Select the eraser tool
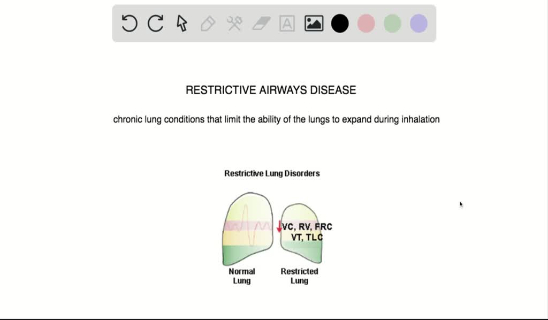 (261, 24)
